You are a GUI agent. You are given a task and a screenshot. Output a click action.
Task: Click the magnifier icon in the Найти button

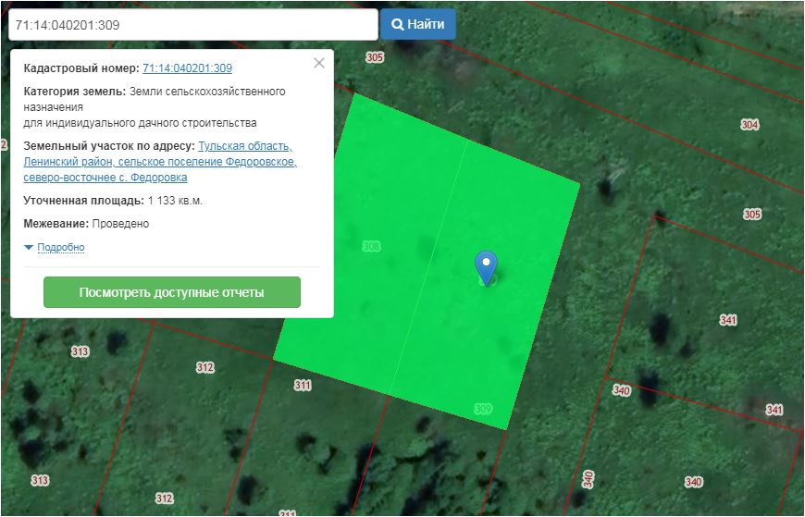click(x=398, y=25)
